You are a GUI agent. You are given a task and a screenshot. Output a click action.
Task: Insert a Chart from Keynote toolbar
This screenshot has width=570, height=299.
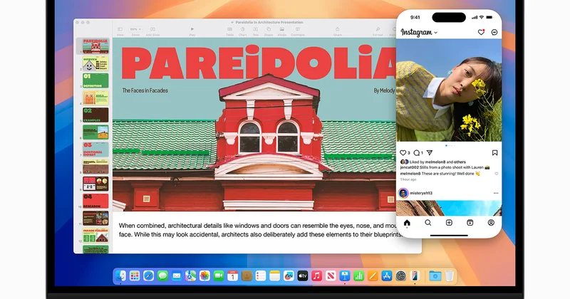tap(243, 31)
